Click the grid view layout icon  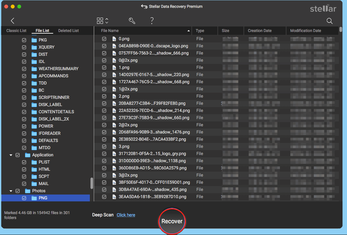pos(100,20)
